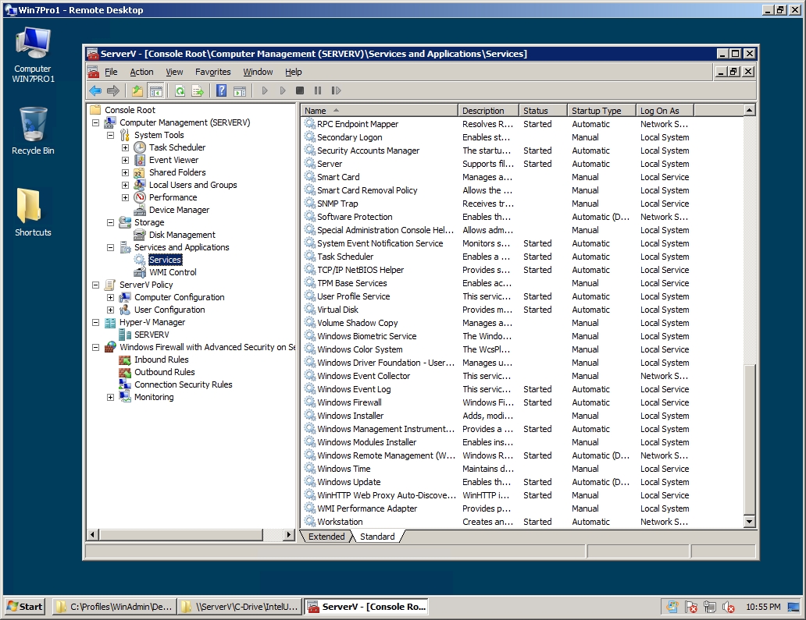Open the View menu

[174, 72]
